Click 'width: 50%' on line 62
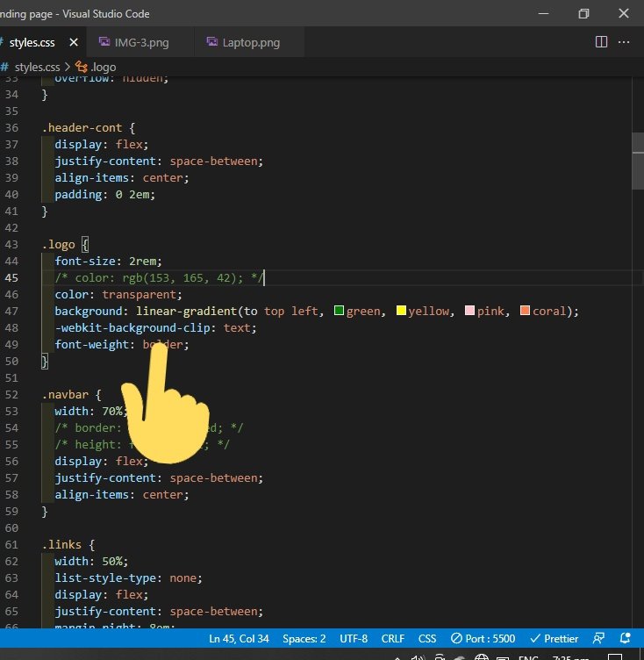Image resolution: width=644 pixels, height=660 pixels. (89, 562)
